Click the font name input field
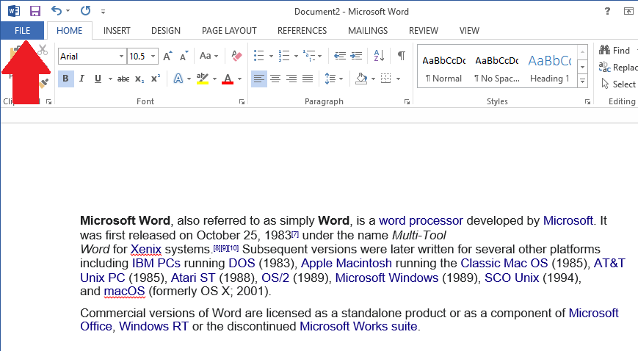This screenshot has width=638, height=351. click(x=88, y=57)
